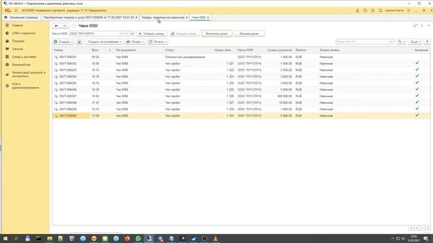This screenshot has height=243, width=433.
Task: Select the receipt row with cheque number 1 321
Action: [241, 63]
